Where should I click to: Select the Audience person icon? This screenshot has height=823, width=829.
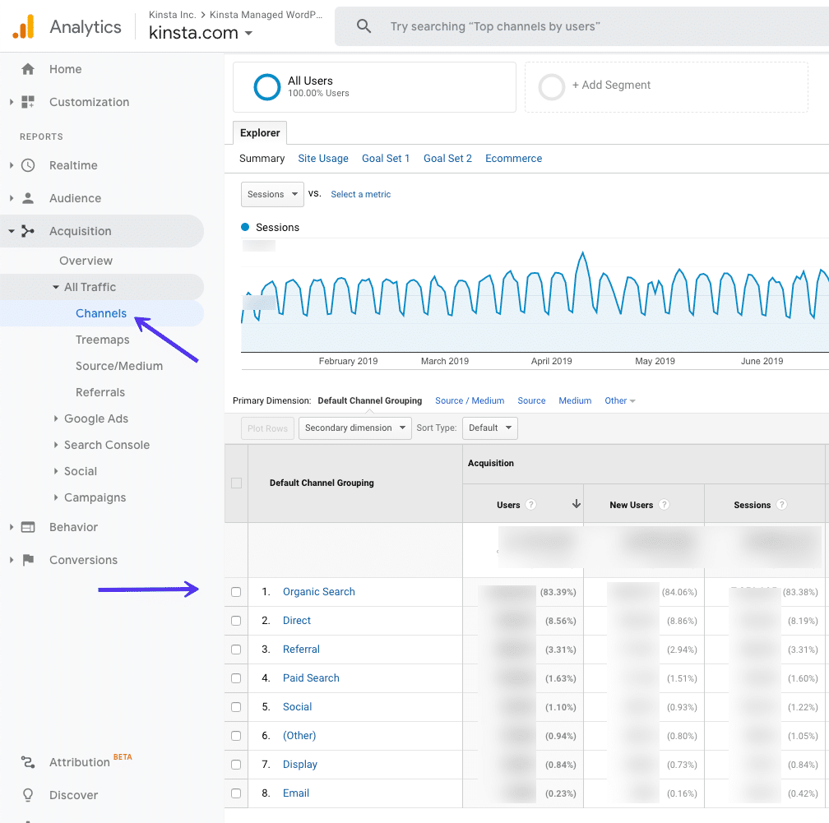[26, 198]
